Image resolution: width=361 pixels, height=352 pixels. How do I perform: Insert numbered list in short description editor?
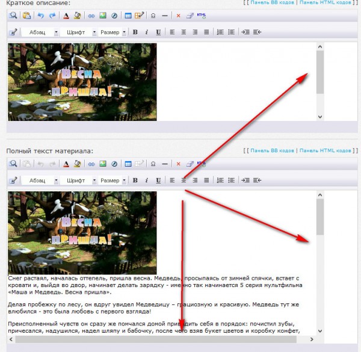coord(220,32)
